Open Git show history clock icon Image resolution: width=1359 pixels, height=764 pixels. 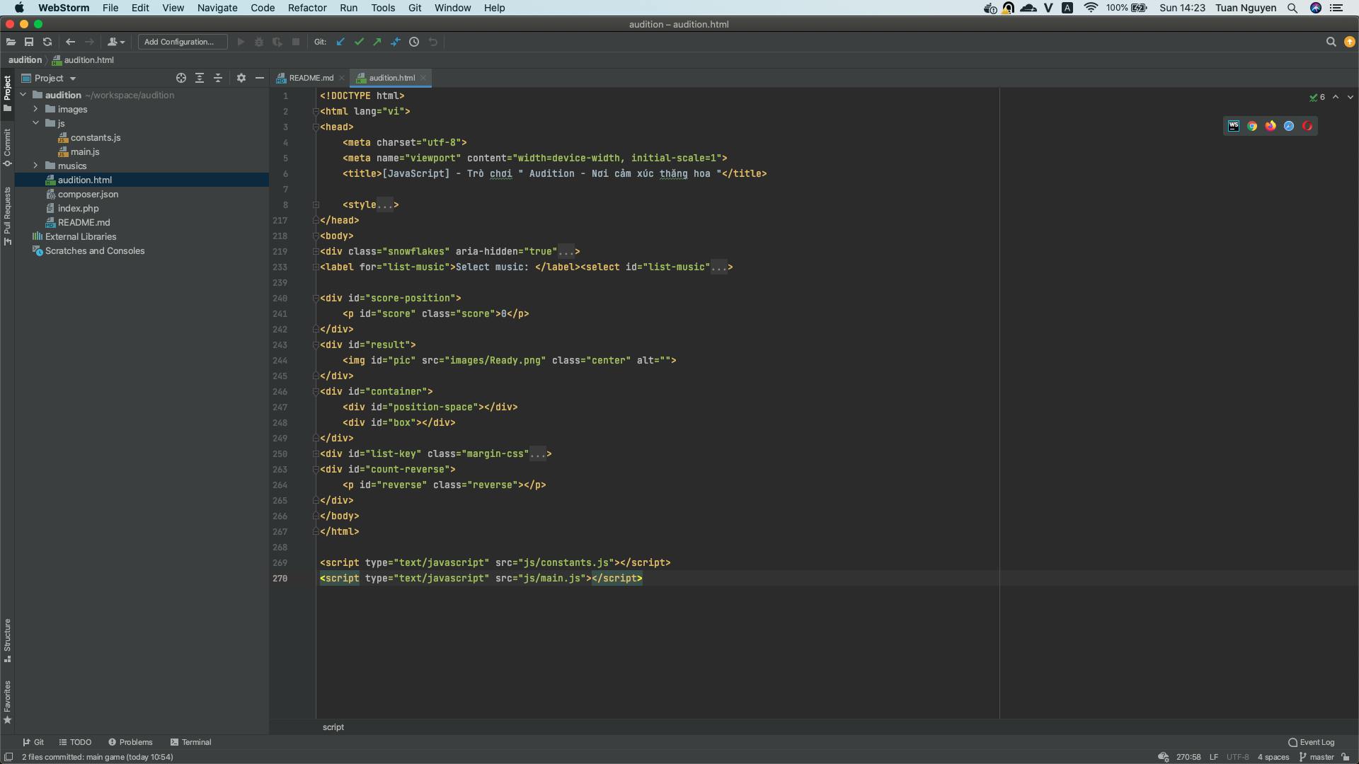(414, 42)
